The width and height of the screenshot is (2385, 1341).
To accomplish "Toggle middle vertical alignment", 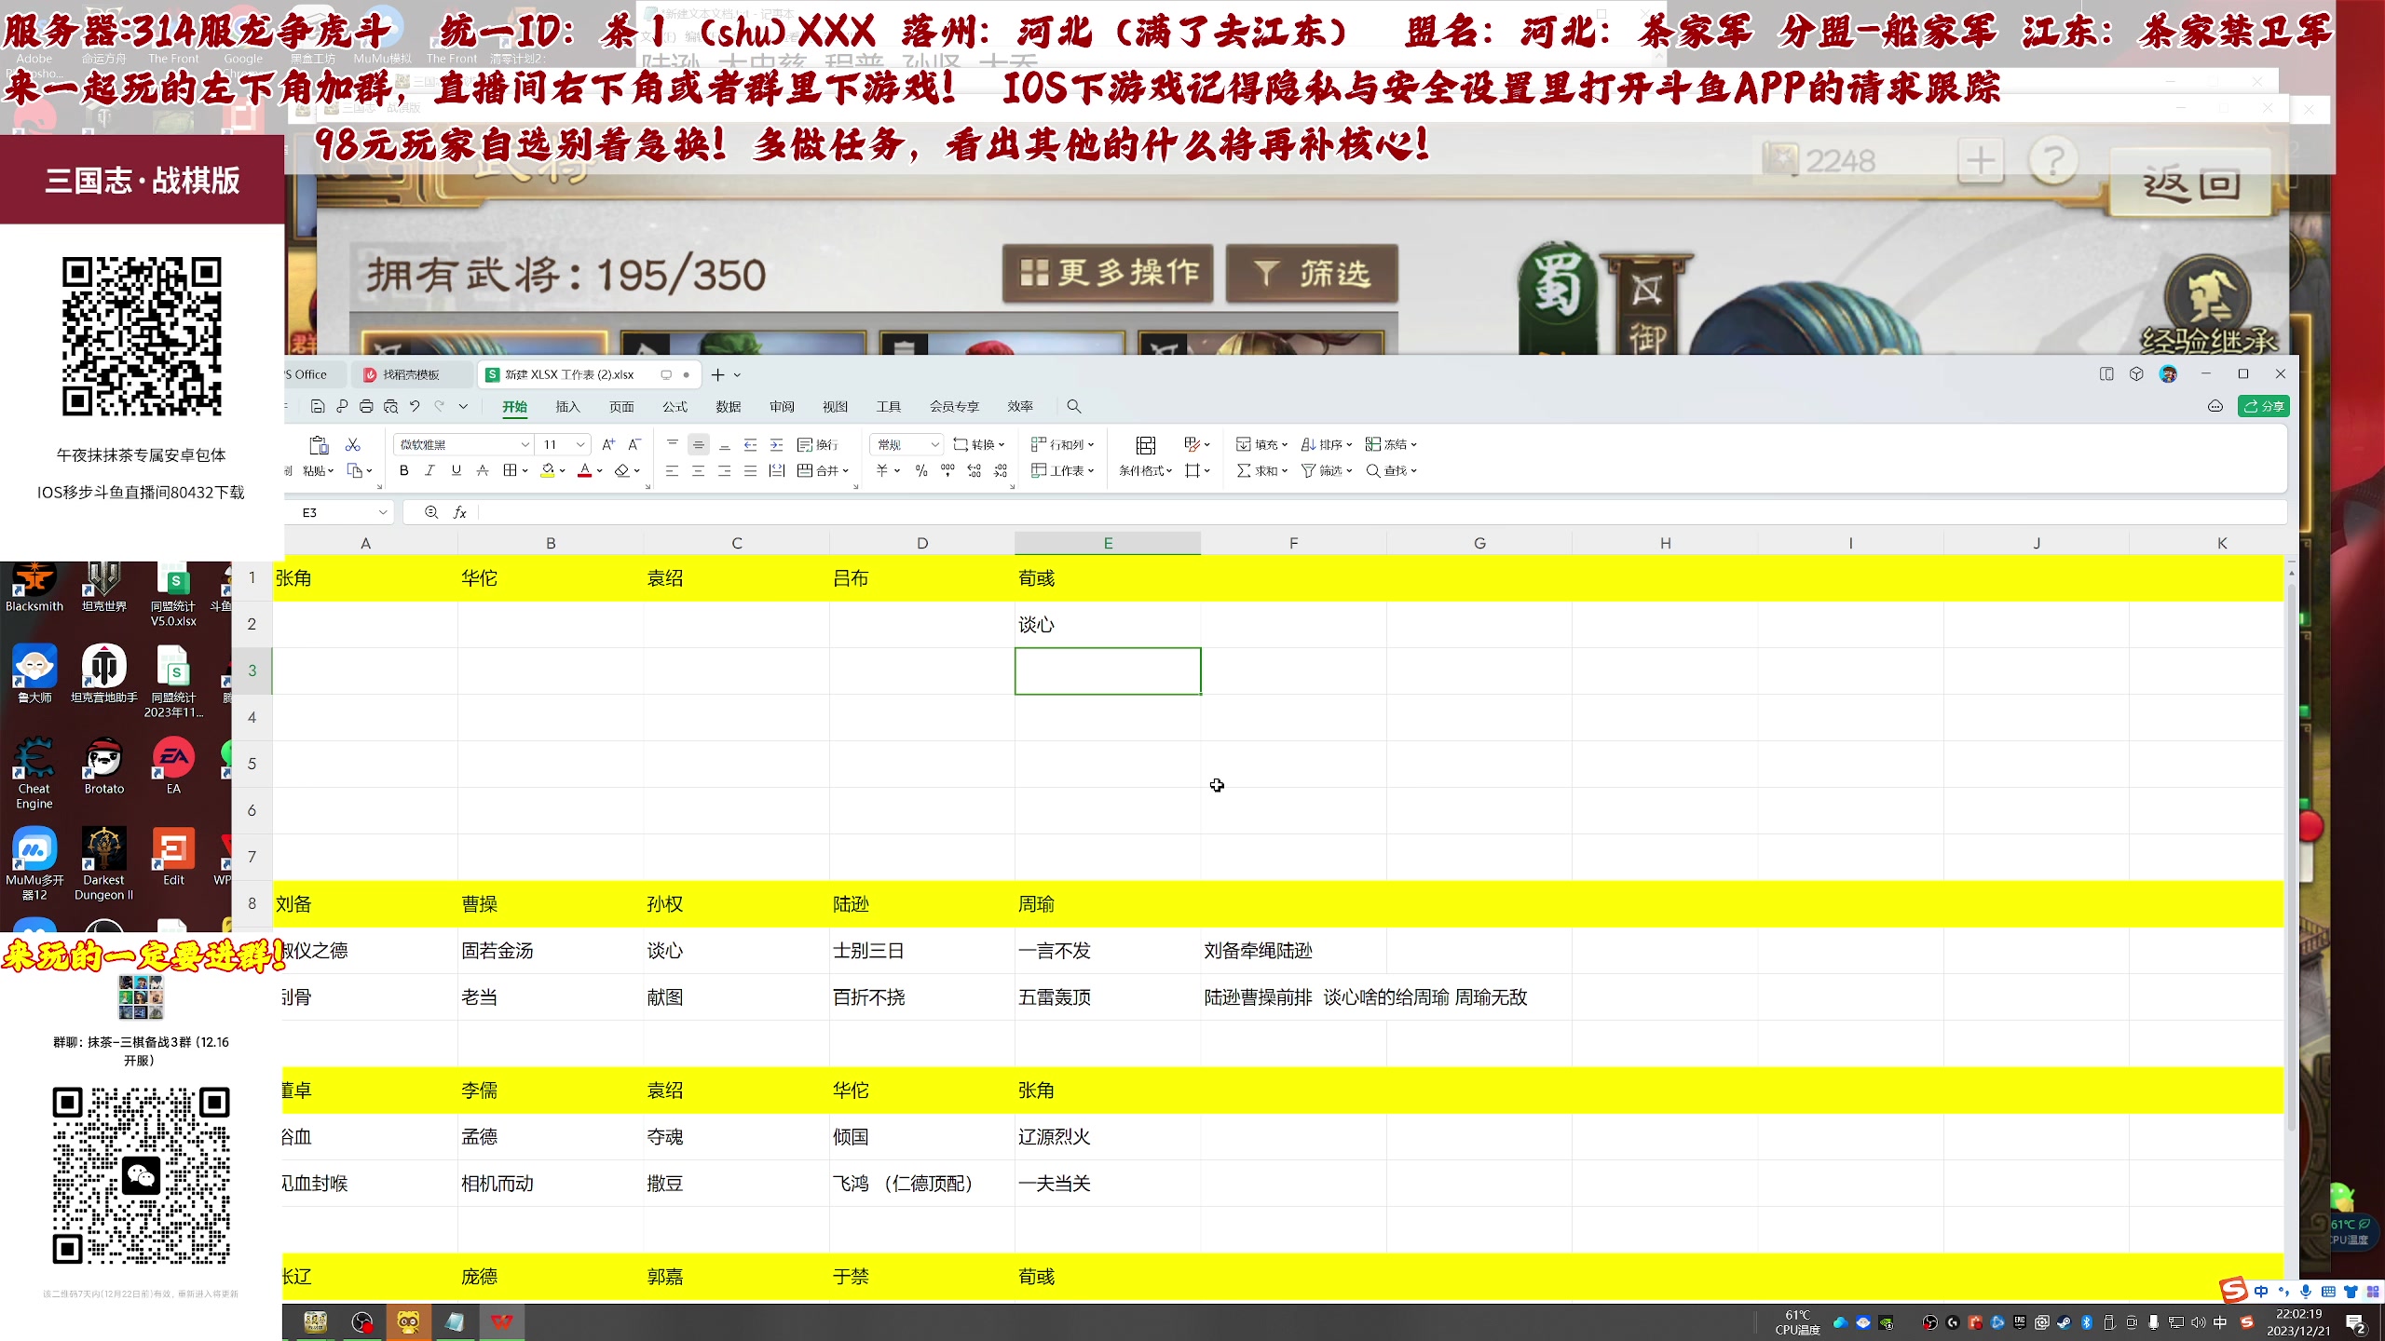I will [x=698, y=444].
